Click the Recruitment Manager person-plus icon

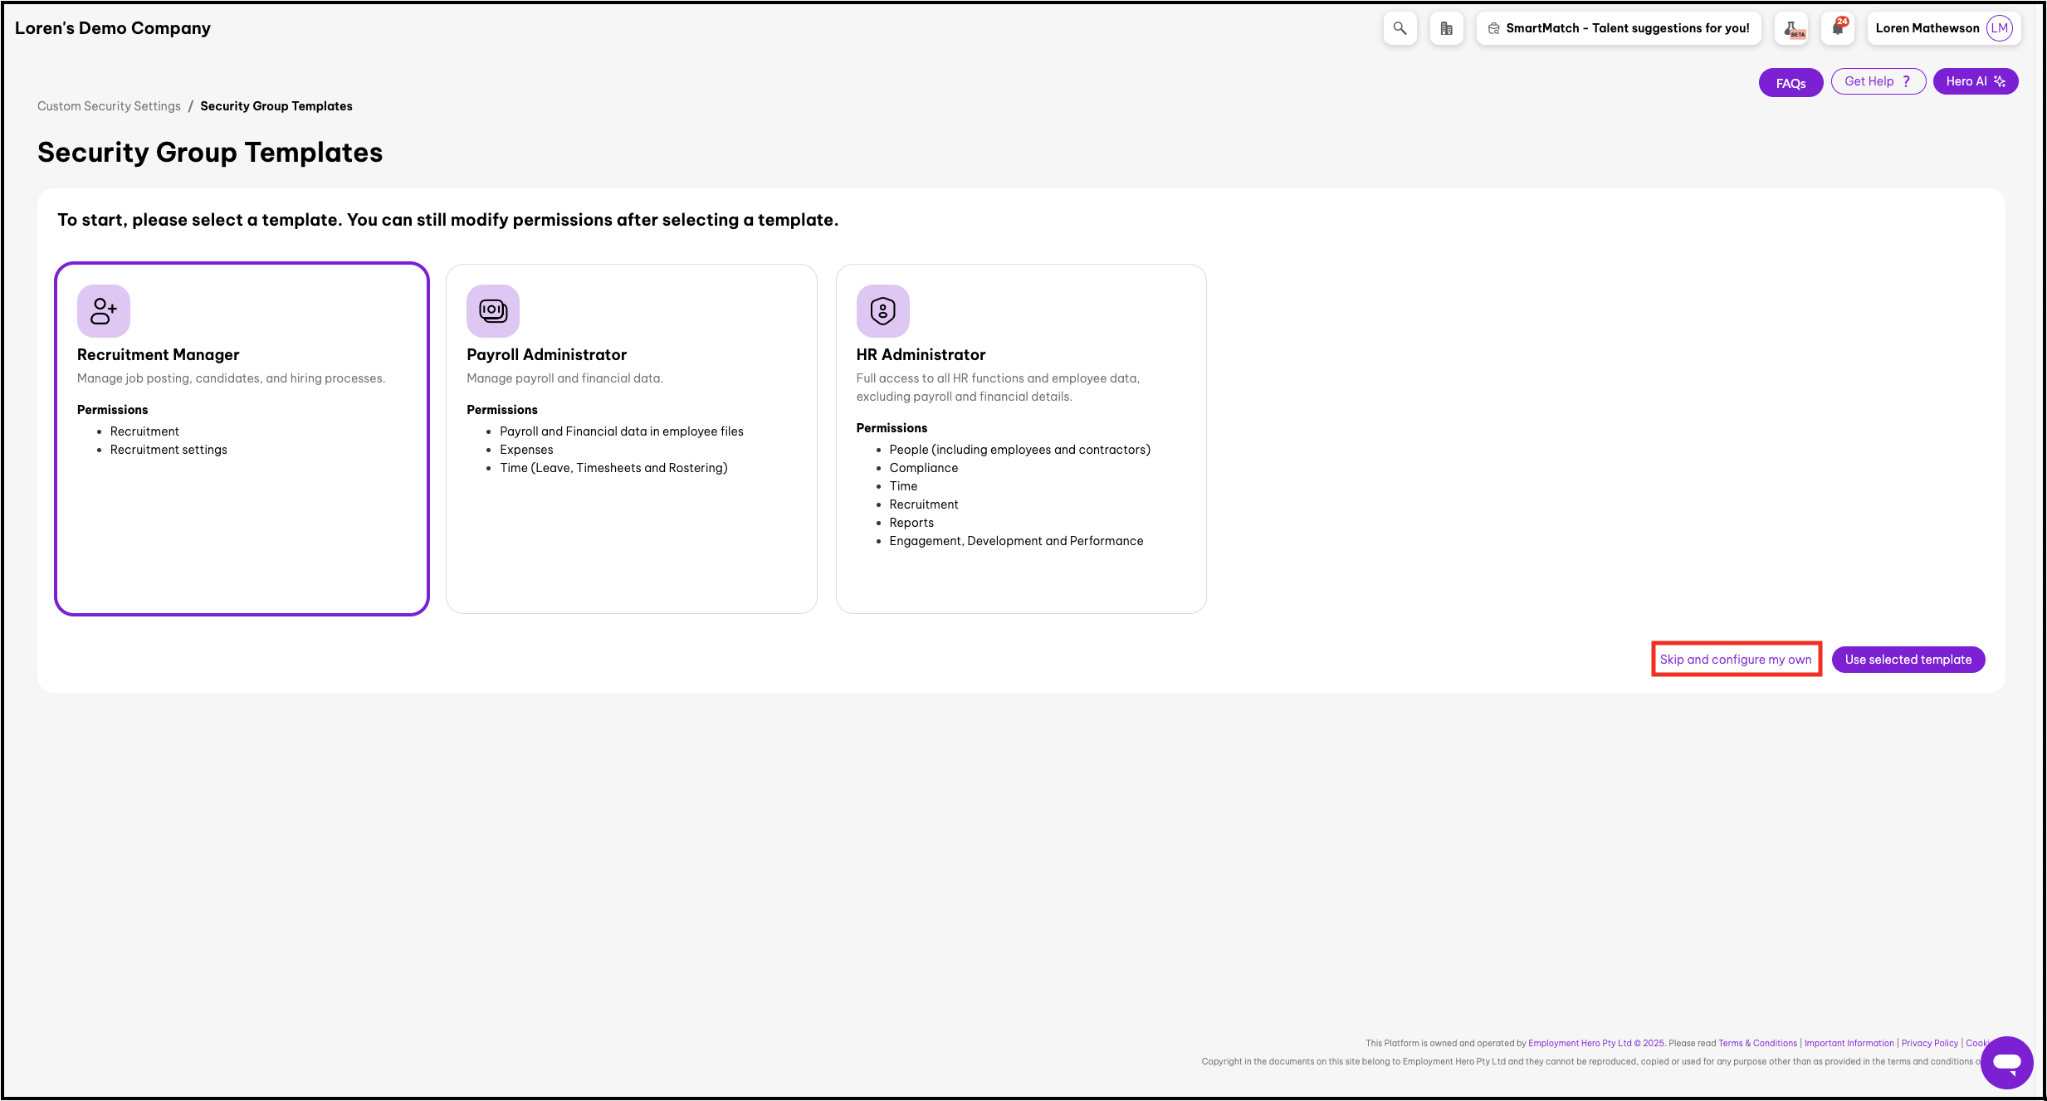pos(104,311)
